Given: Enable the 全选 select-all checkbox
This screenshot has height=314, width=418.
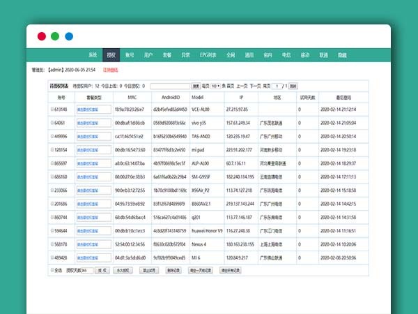Looking at the screenshot, I should click(x=52, y=269).
